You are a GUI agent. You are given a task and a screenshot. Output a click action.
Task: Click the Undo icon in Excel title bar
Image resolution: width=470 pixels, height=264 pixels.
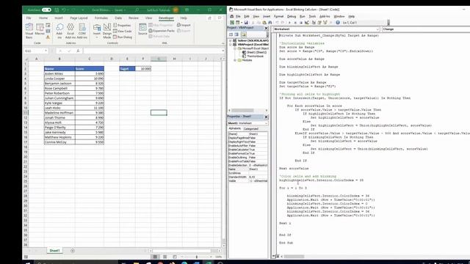tap(64, 10)
